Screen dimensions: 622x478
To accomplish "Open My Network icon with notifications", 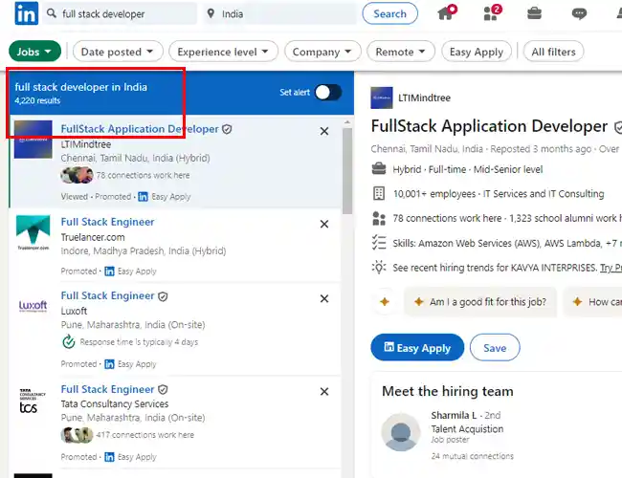I will point(492,12).
